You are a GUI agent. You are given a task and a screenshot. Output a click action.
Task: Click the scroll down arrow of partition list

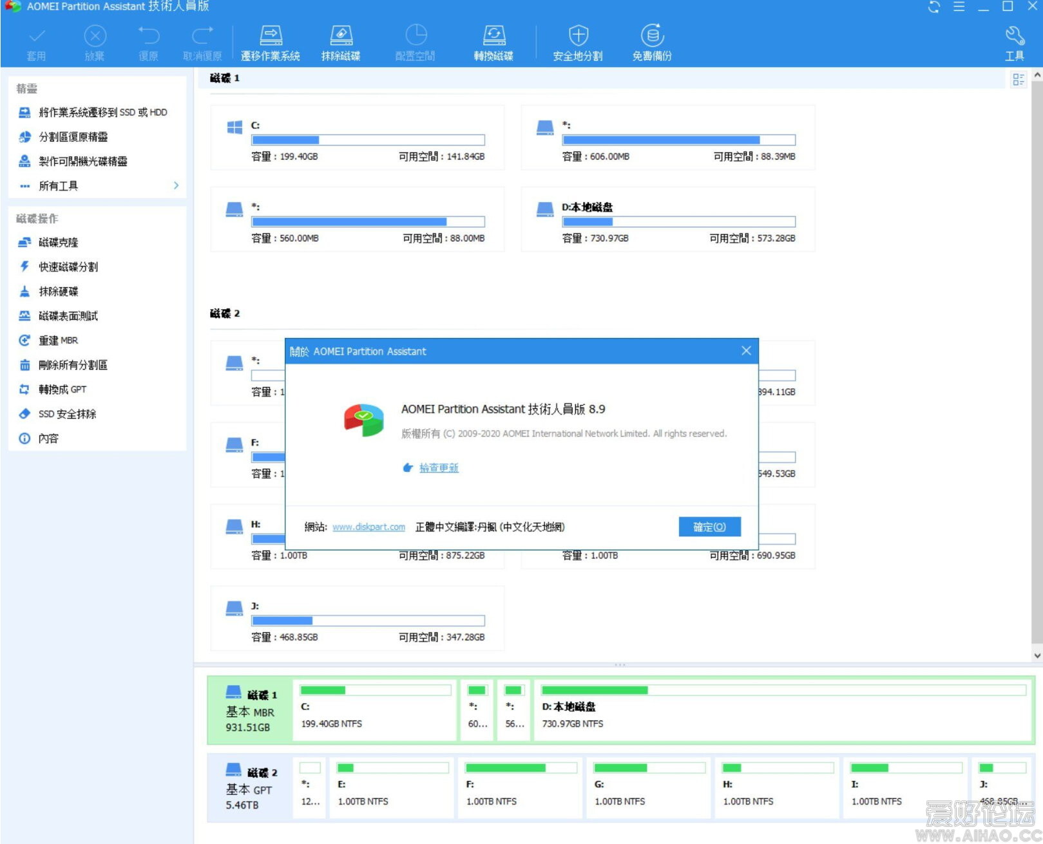click(x=1037, y=655)
